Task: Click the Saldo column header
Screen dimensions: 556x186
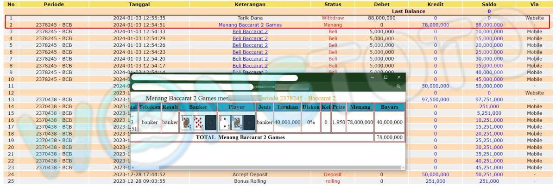Action: (x=488, y=4)
